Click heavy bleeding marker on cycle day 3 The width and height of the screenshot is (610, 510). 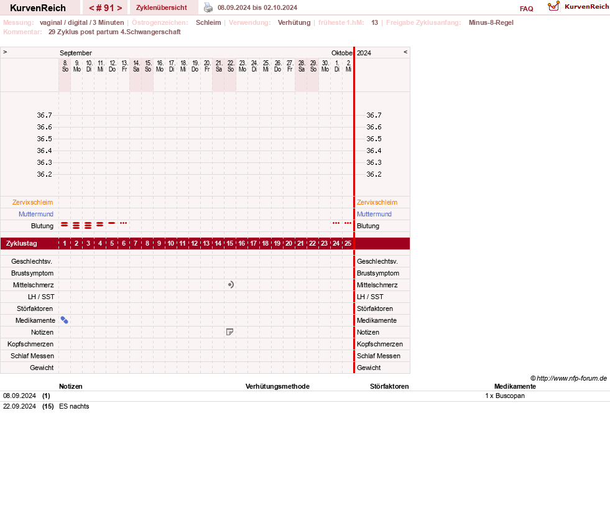[x=88, y=225]
